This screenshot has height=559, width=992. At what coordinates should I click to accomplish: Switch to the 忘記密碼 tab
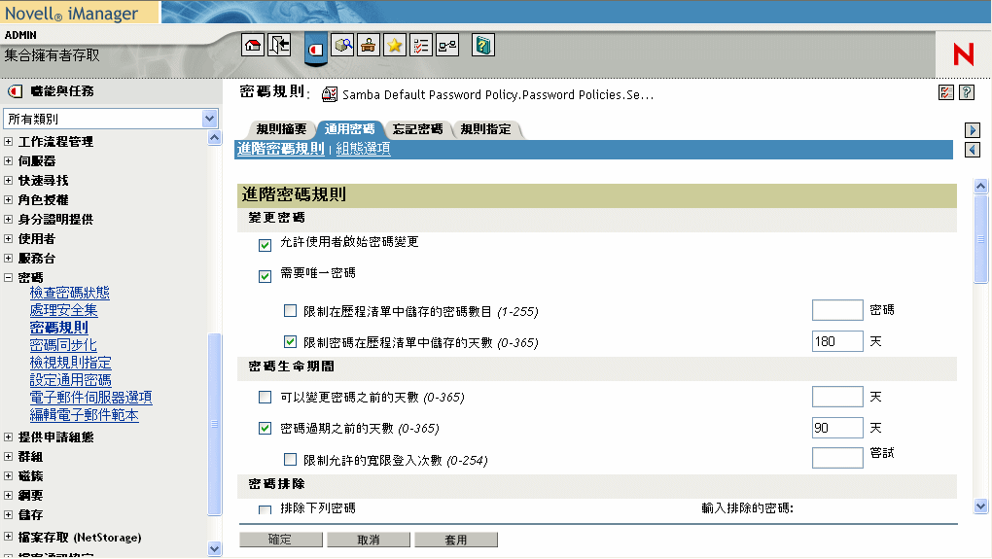(417, 129)
